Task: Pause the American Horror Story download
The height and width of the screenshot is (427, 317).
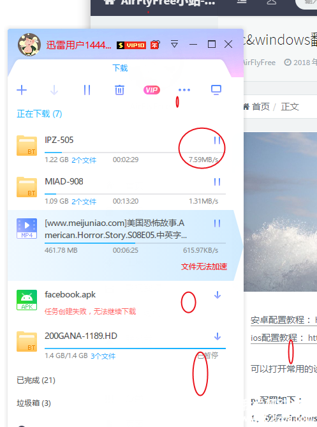Action: click(217, 223)
